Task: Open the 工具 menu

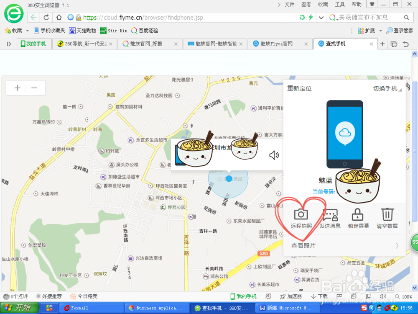Action: click(339, 4)
